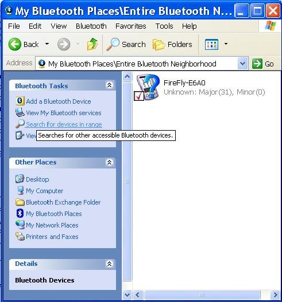Open the Search magnifier in toolbar
The image size is (282, 302).
click(x=113, y=44)
